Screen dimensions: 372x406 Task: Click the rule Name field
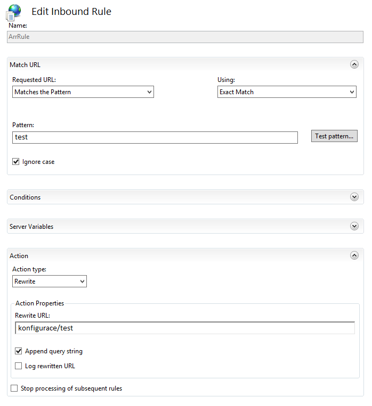(x=185, y=37)
